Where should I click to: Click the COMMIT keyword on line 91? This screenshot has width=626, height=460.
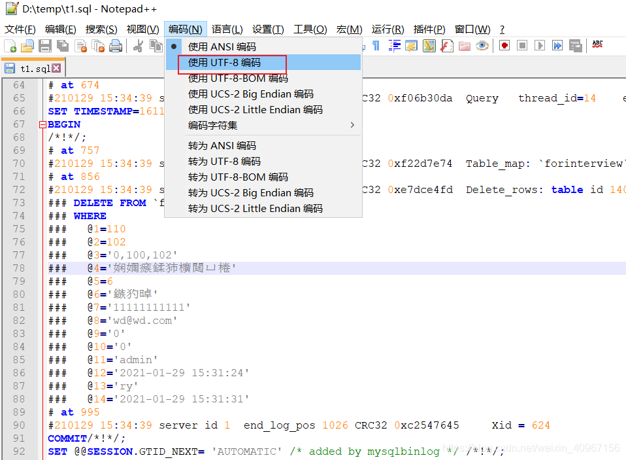pos(67,438)
